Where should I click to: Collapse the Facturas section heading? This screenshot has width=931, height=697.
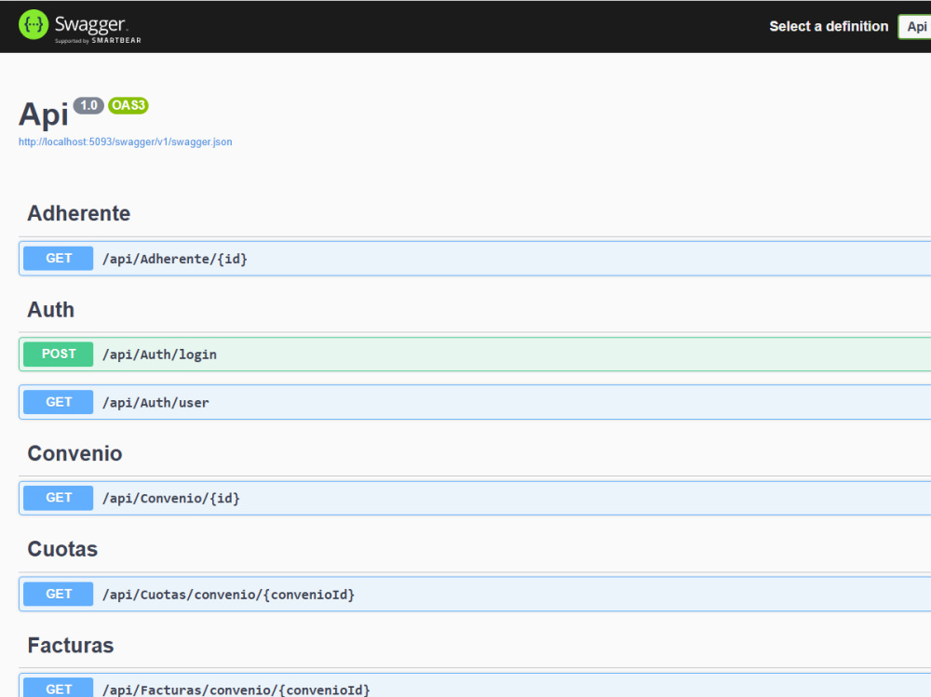71,645
